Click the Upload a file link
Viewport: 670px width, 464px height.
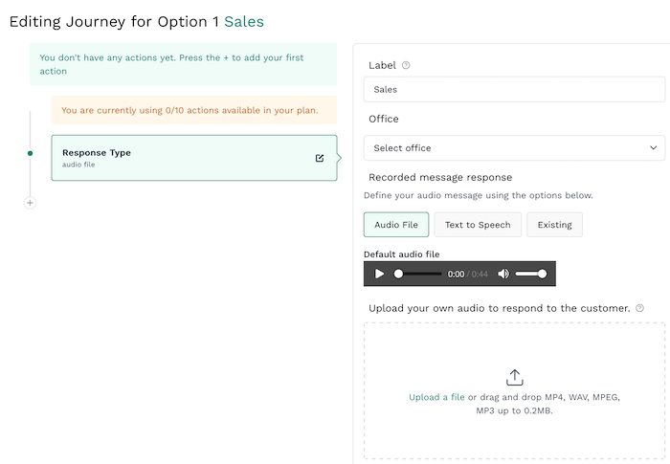tap(436, 397)
